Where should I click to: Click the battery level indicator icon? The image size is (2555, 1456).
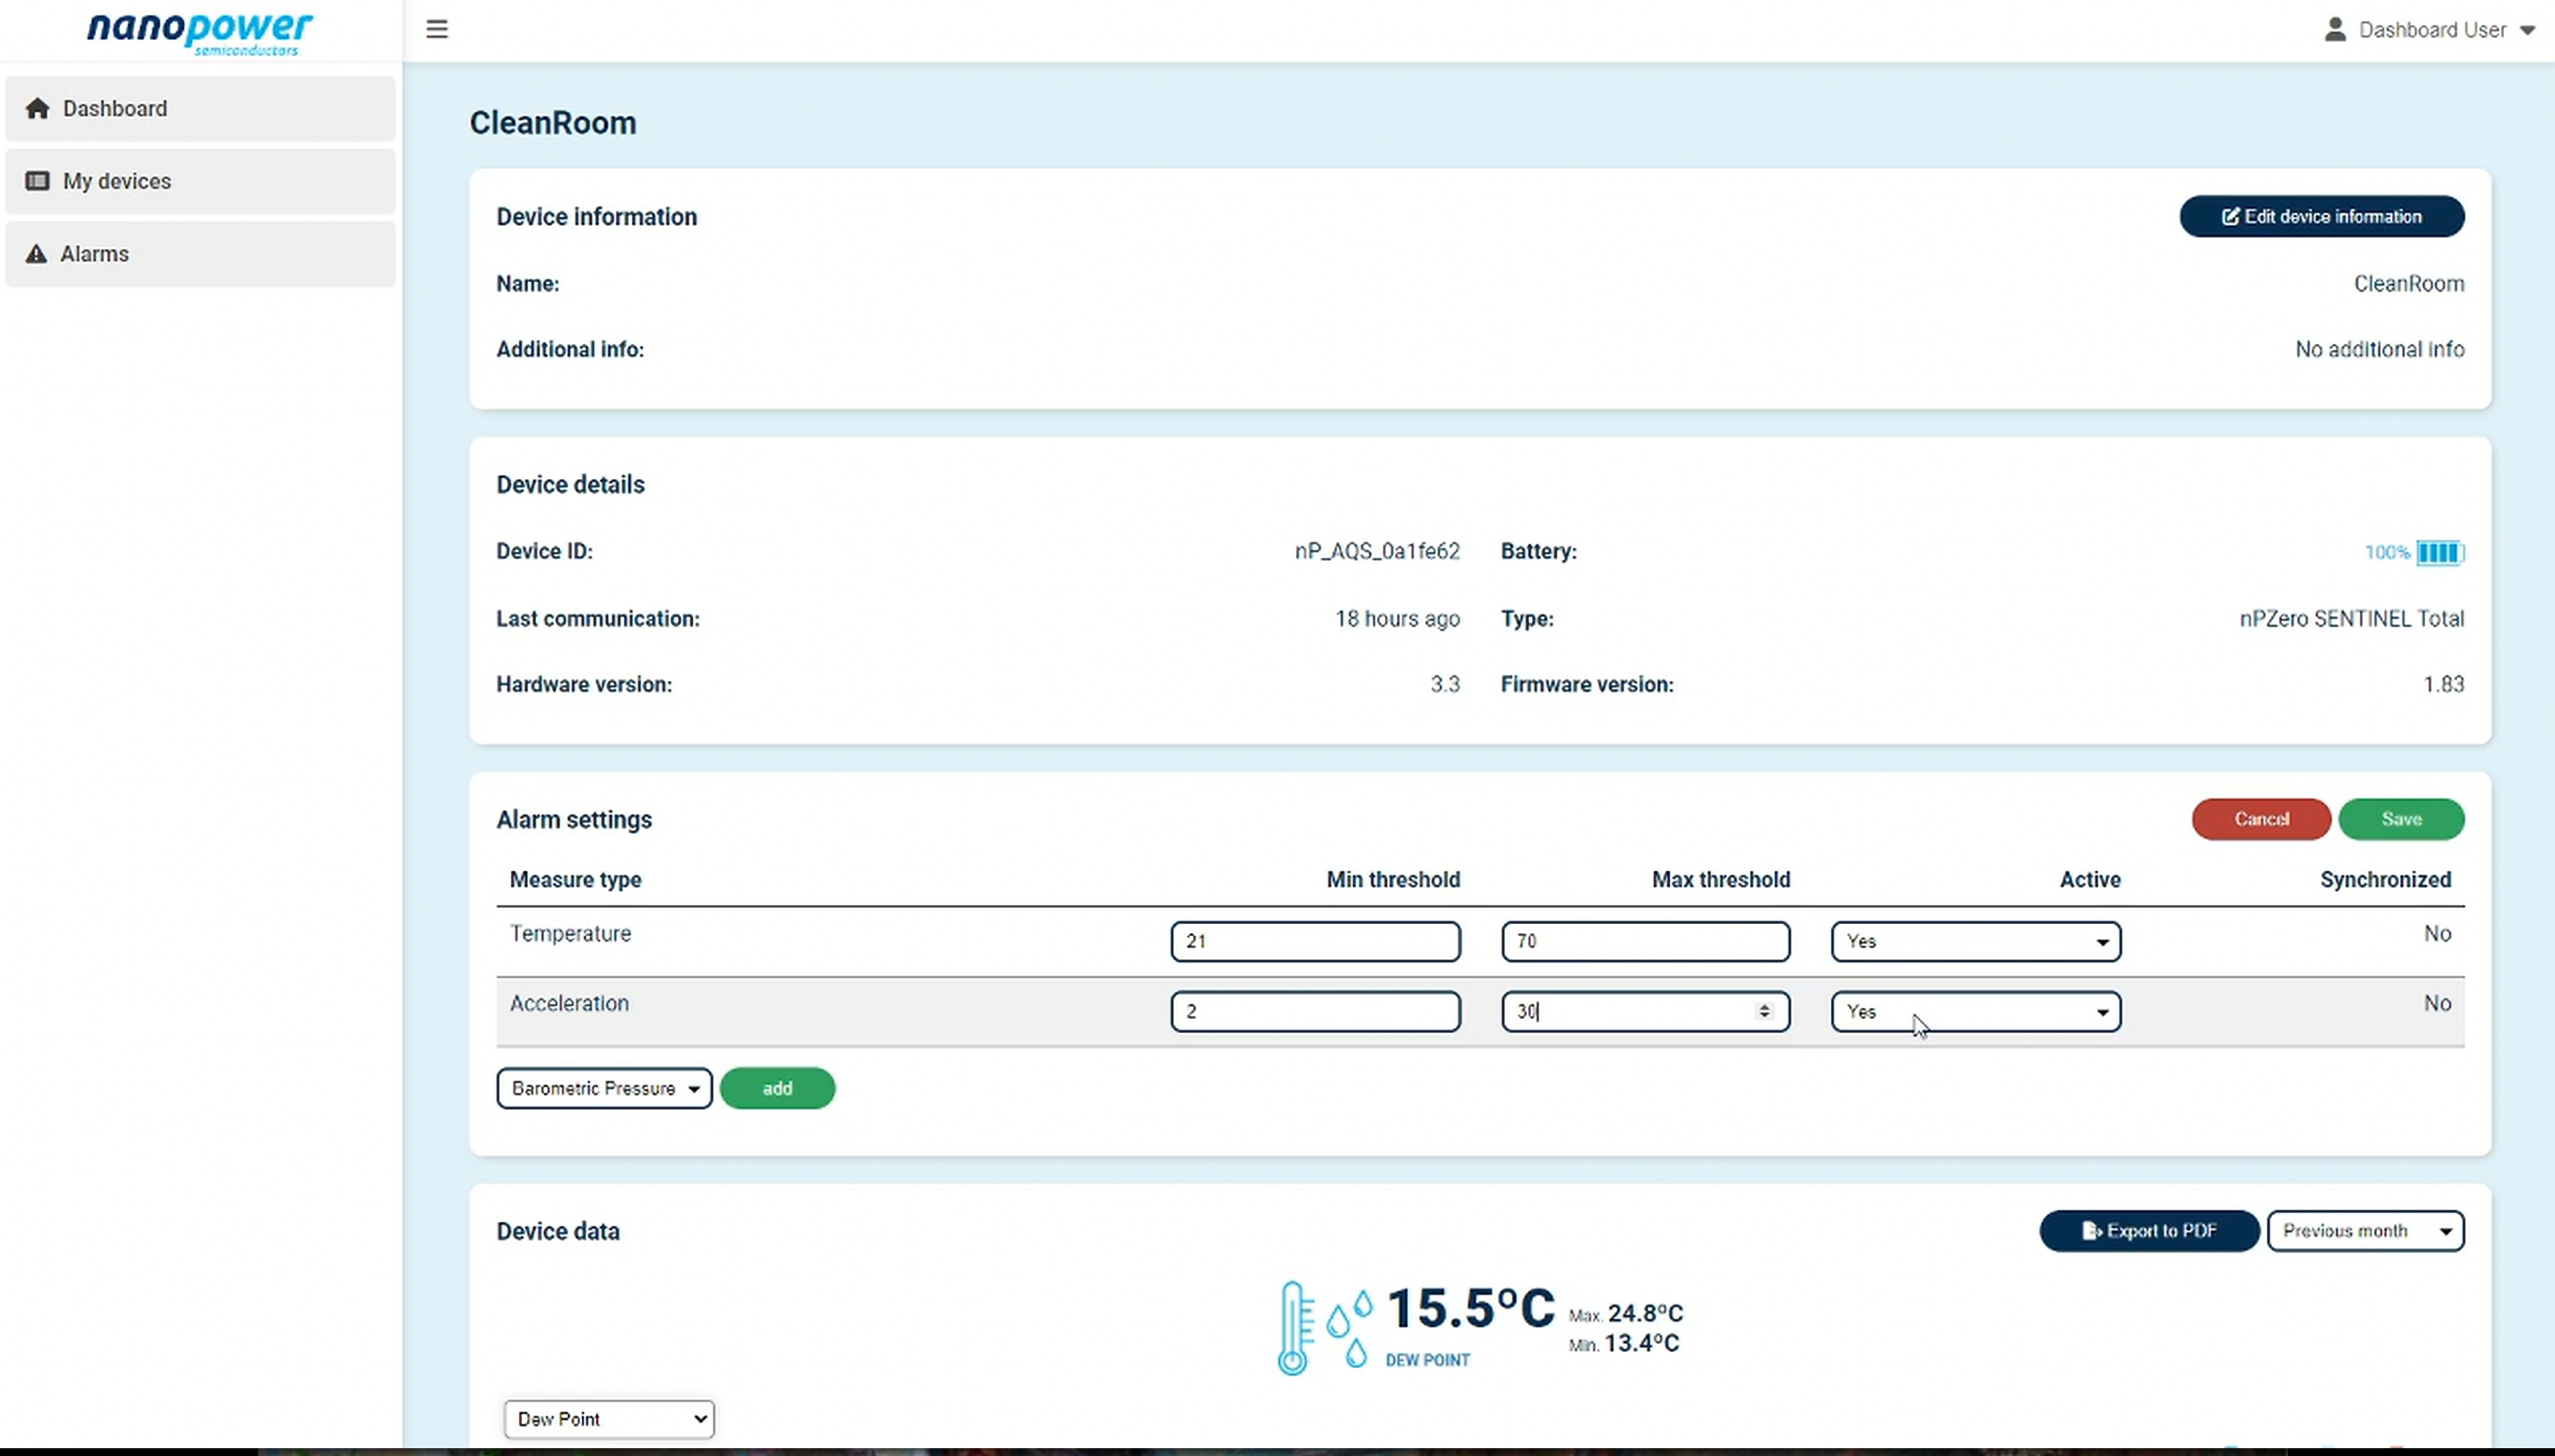(x=2440, y=552)
